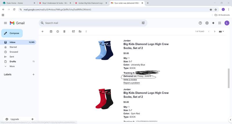Switch to Jordan Big Kids Diamond Logo tab
This screenshot has width=232, height=124.
pos(90,3)
